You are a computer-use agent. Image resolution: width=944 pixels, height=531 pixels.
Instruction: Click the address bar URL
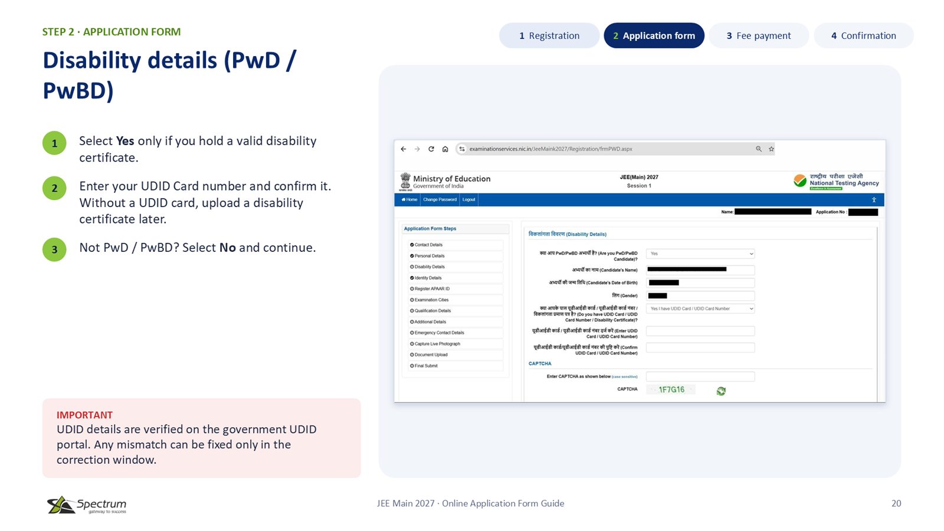coord(550,149)
